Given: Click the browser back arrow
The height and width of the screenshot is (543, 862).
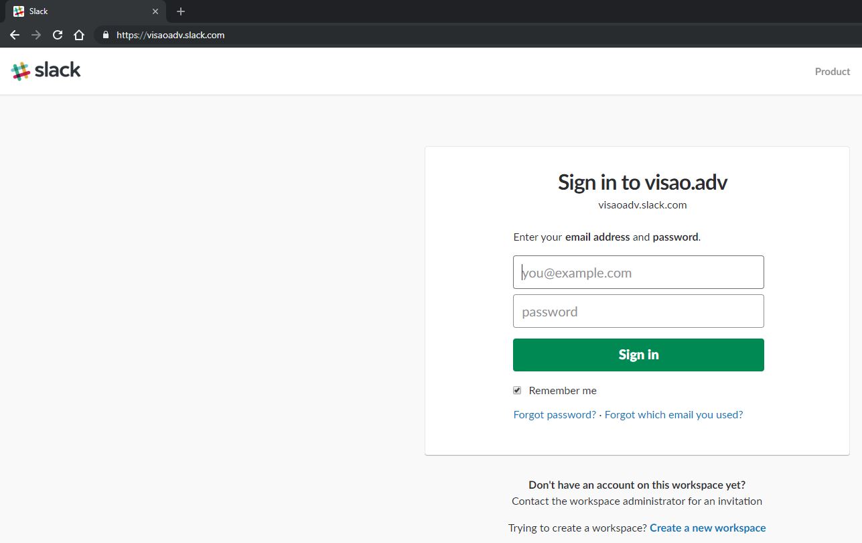Looking at the screenshot, I should click(15, 35).
